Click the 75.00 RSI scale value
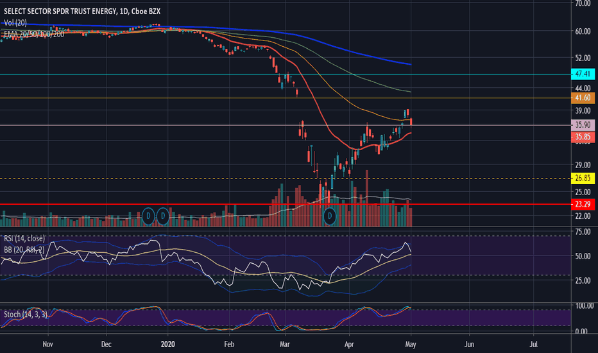Screen dimensions: 598x353 (x=583, y=232)
